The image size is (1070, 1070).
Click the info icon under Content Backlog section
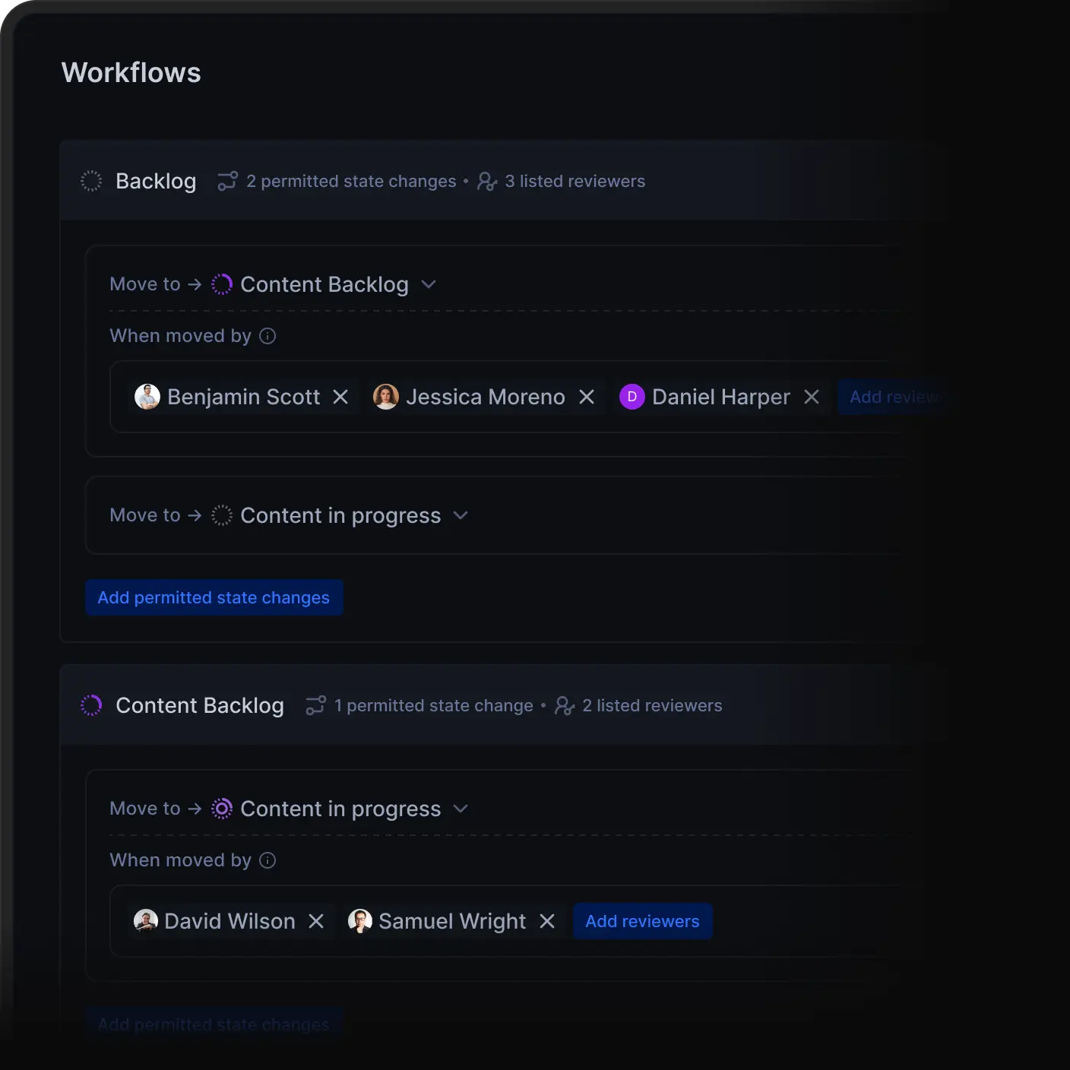pos(267,859)
